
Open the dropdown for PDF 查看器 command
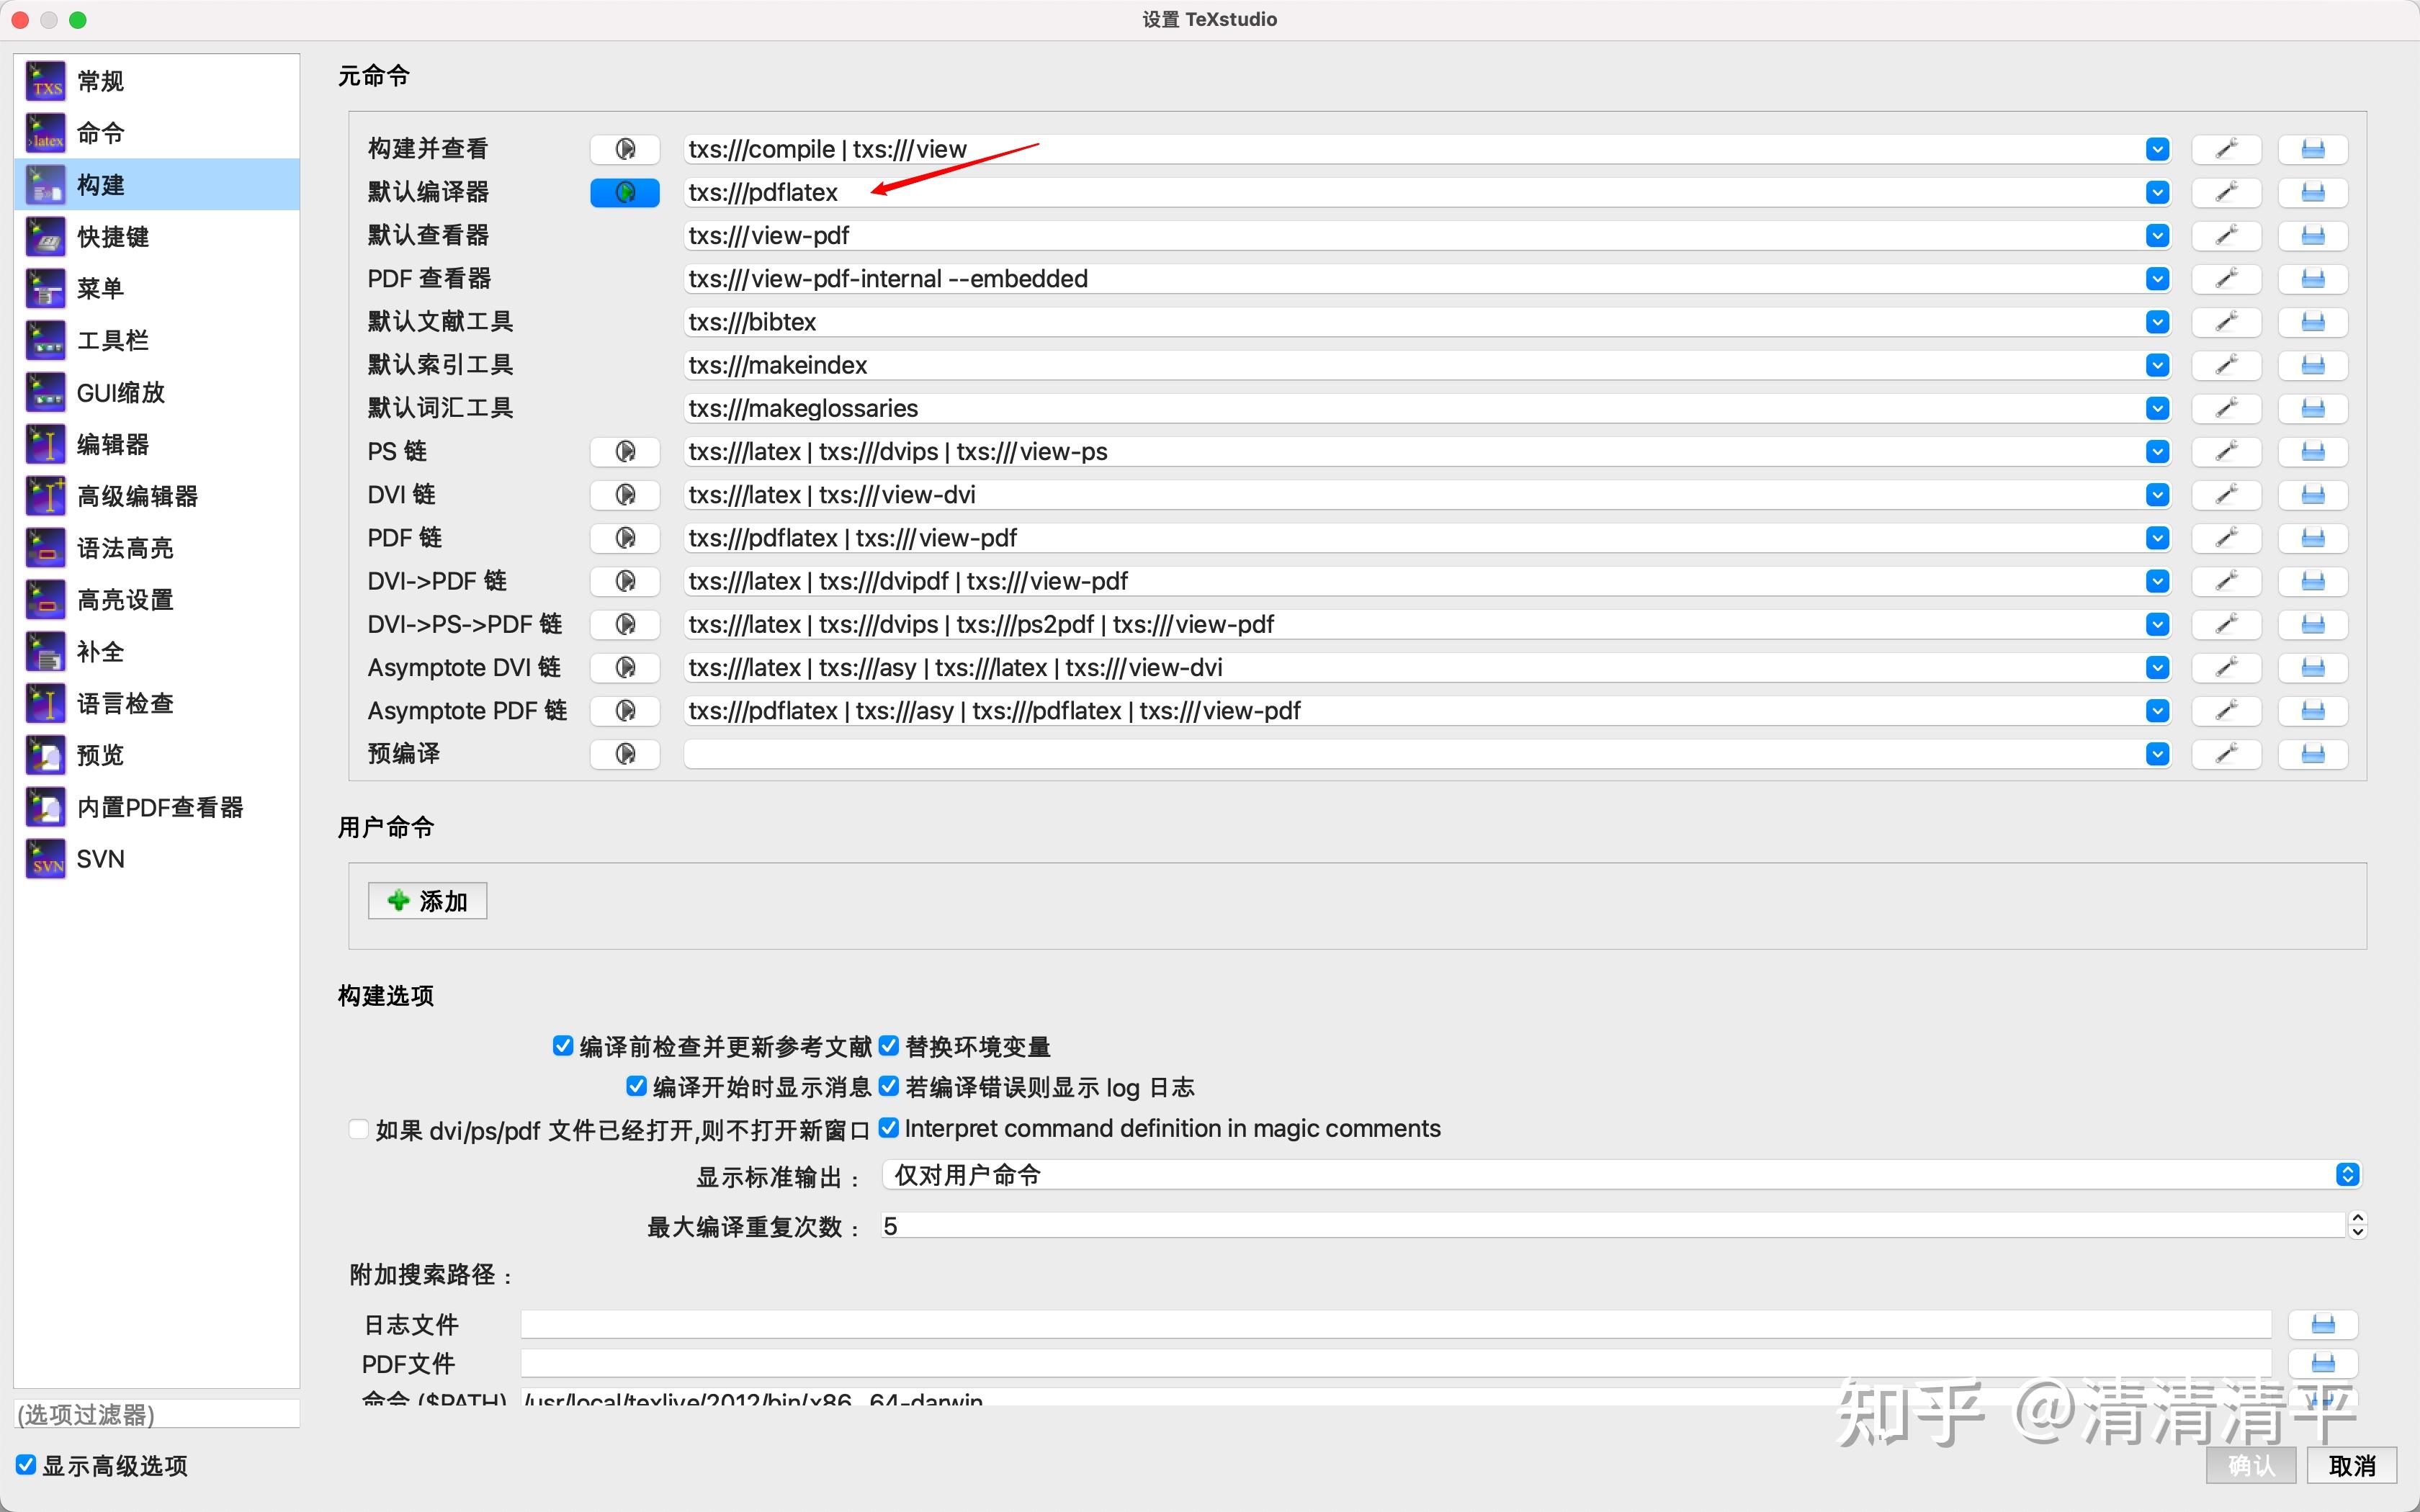(x=2157, y=278)
